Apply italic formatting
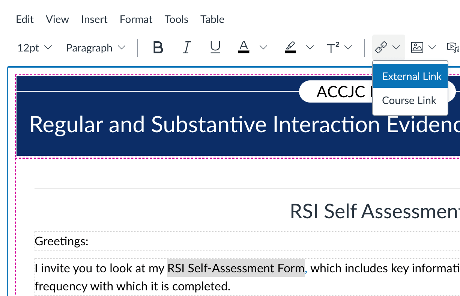The height and width of the screenshot is (296, 460). pyautogui.click(x=186, y=48)
